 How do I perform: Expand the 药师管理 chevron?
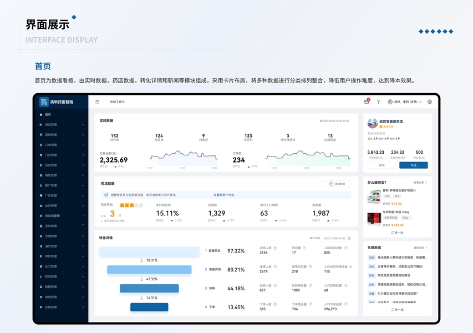pos(83,276)
